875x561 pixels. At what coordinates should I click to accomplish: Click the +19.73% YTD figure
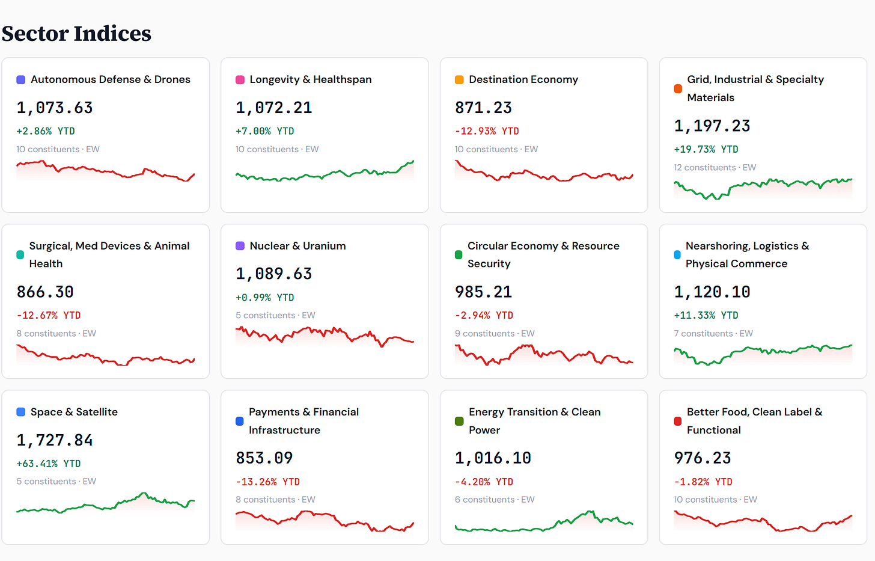point(706,149)
